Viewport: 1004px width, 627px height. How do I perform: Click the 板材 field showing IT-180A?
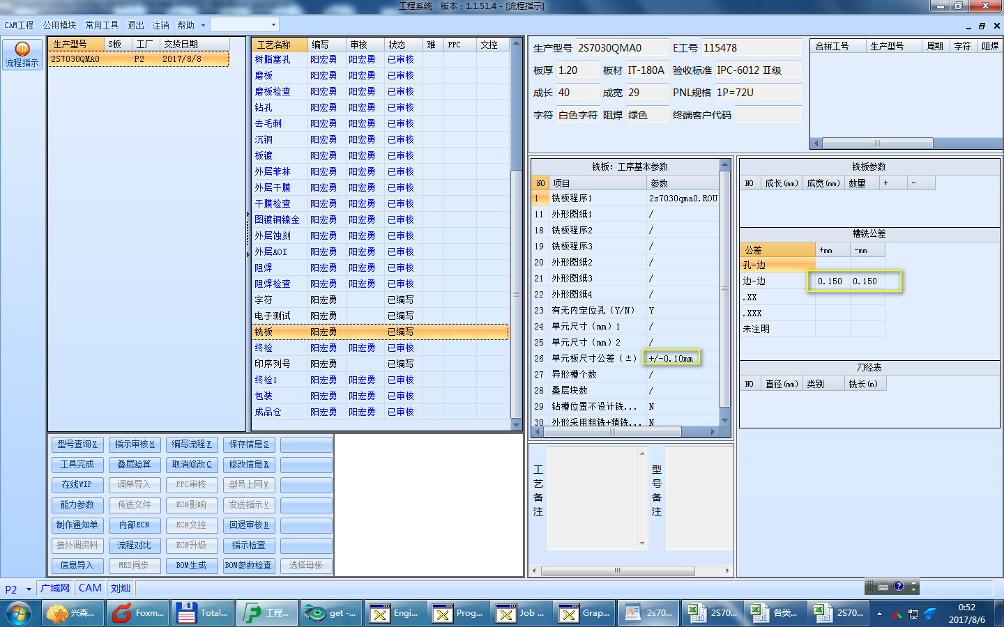[647, 70]
